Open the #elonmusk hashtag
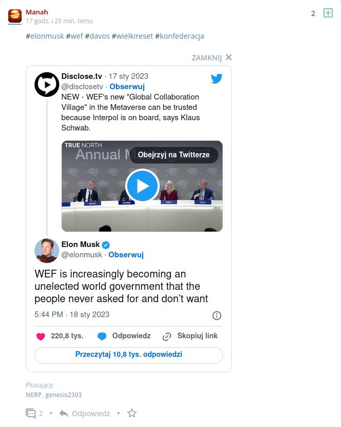The image size is (341, 427). tap(45, 36)
